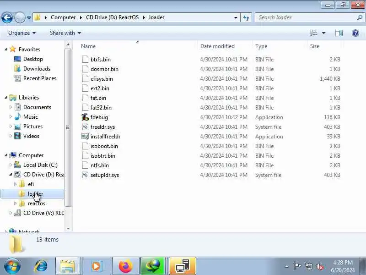366x275 pixels.
Task: Collapse the Libraries section
Action: point(6,98)
